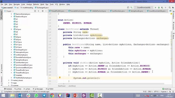Viewport: 175px width, 98px height.
Task: Switch to ThreadPoolEx2.java tab
Action: pos(58,11)
